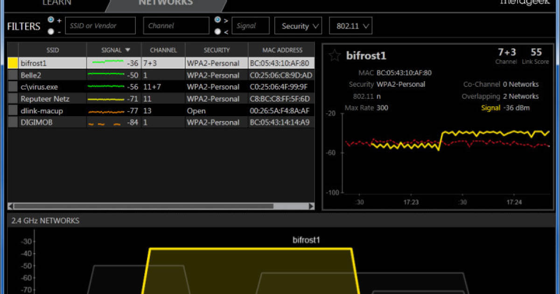Select the include (+) filter radio button
Screen dimensions: 560x294
[x=51, y=20]
